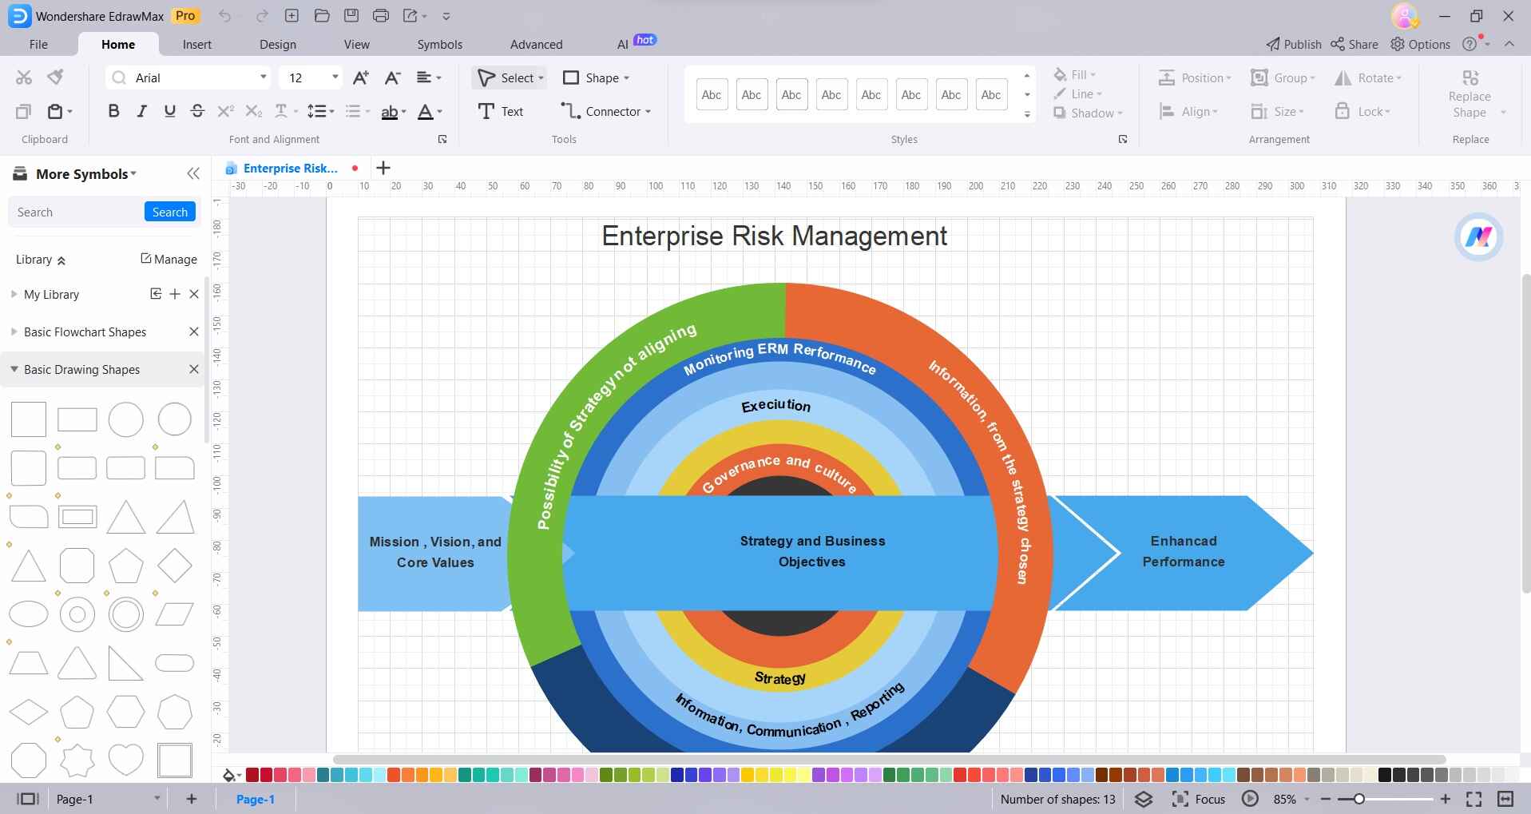The height and width of the screenshot is (814, 1531).
Task: Add a new page with plus in the status bar
Action: 192,799
